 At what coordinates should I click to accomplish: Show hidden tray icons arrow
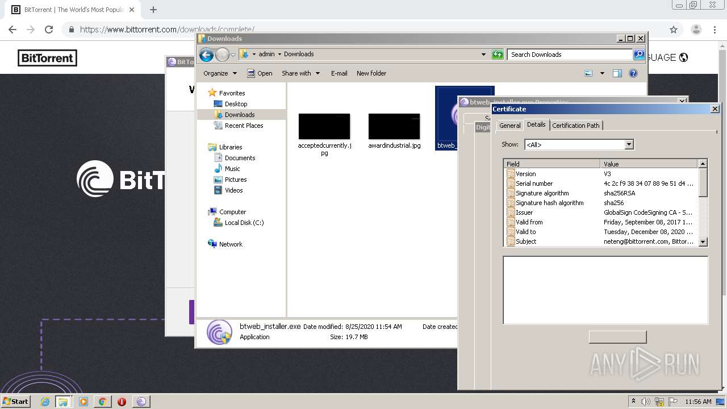click(633, 402)
